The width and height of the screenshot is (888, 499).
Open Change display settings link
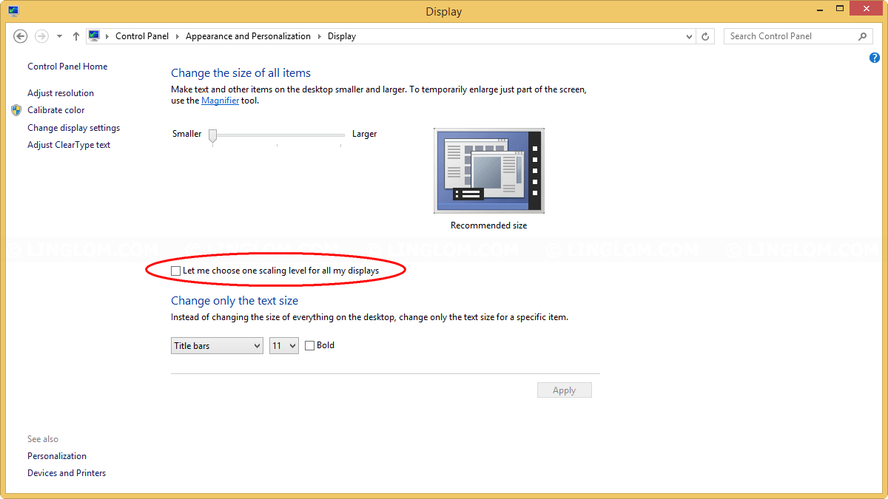pos(73,128)
